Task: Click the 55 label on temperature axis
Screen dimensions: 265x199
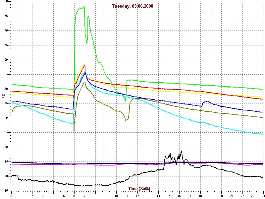Action: (6, 74)
